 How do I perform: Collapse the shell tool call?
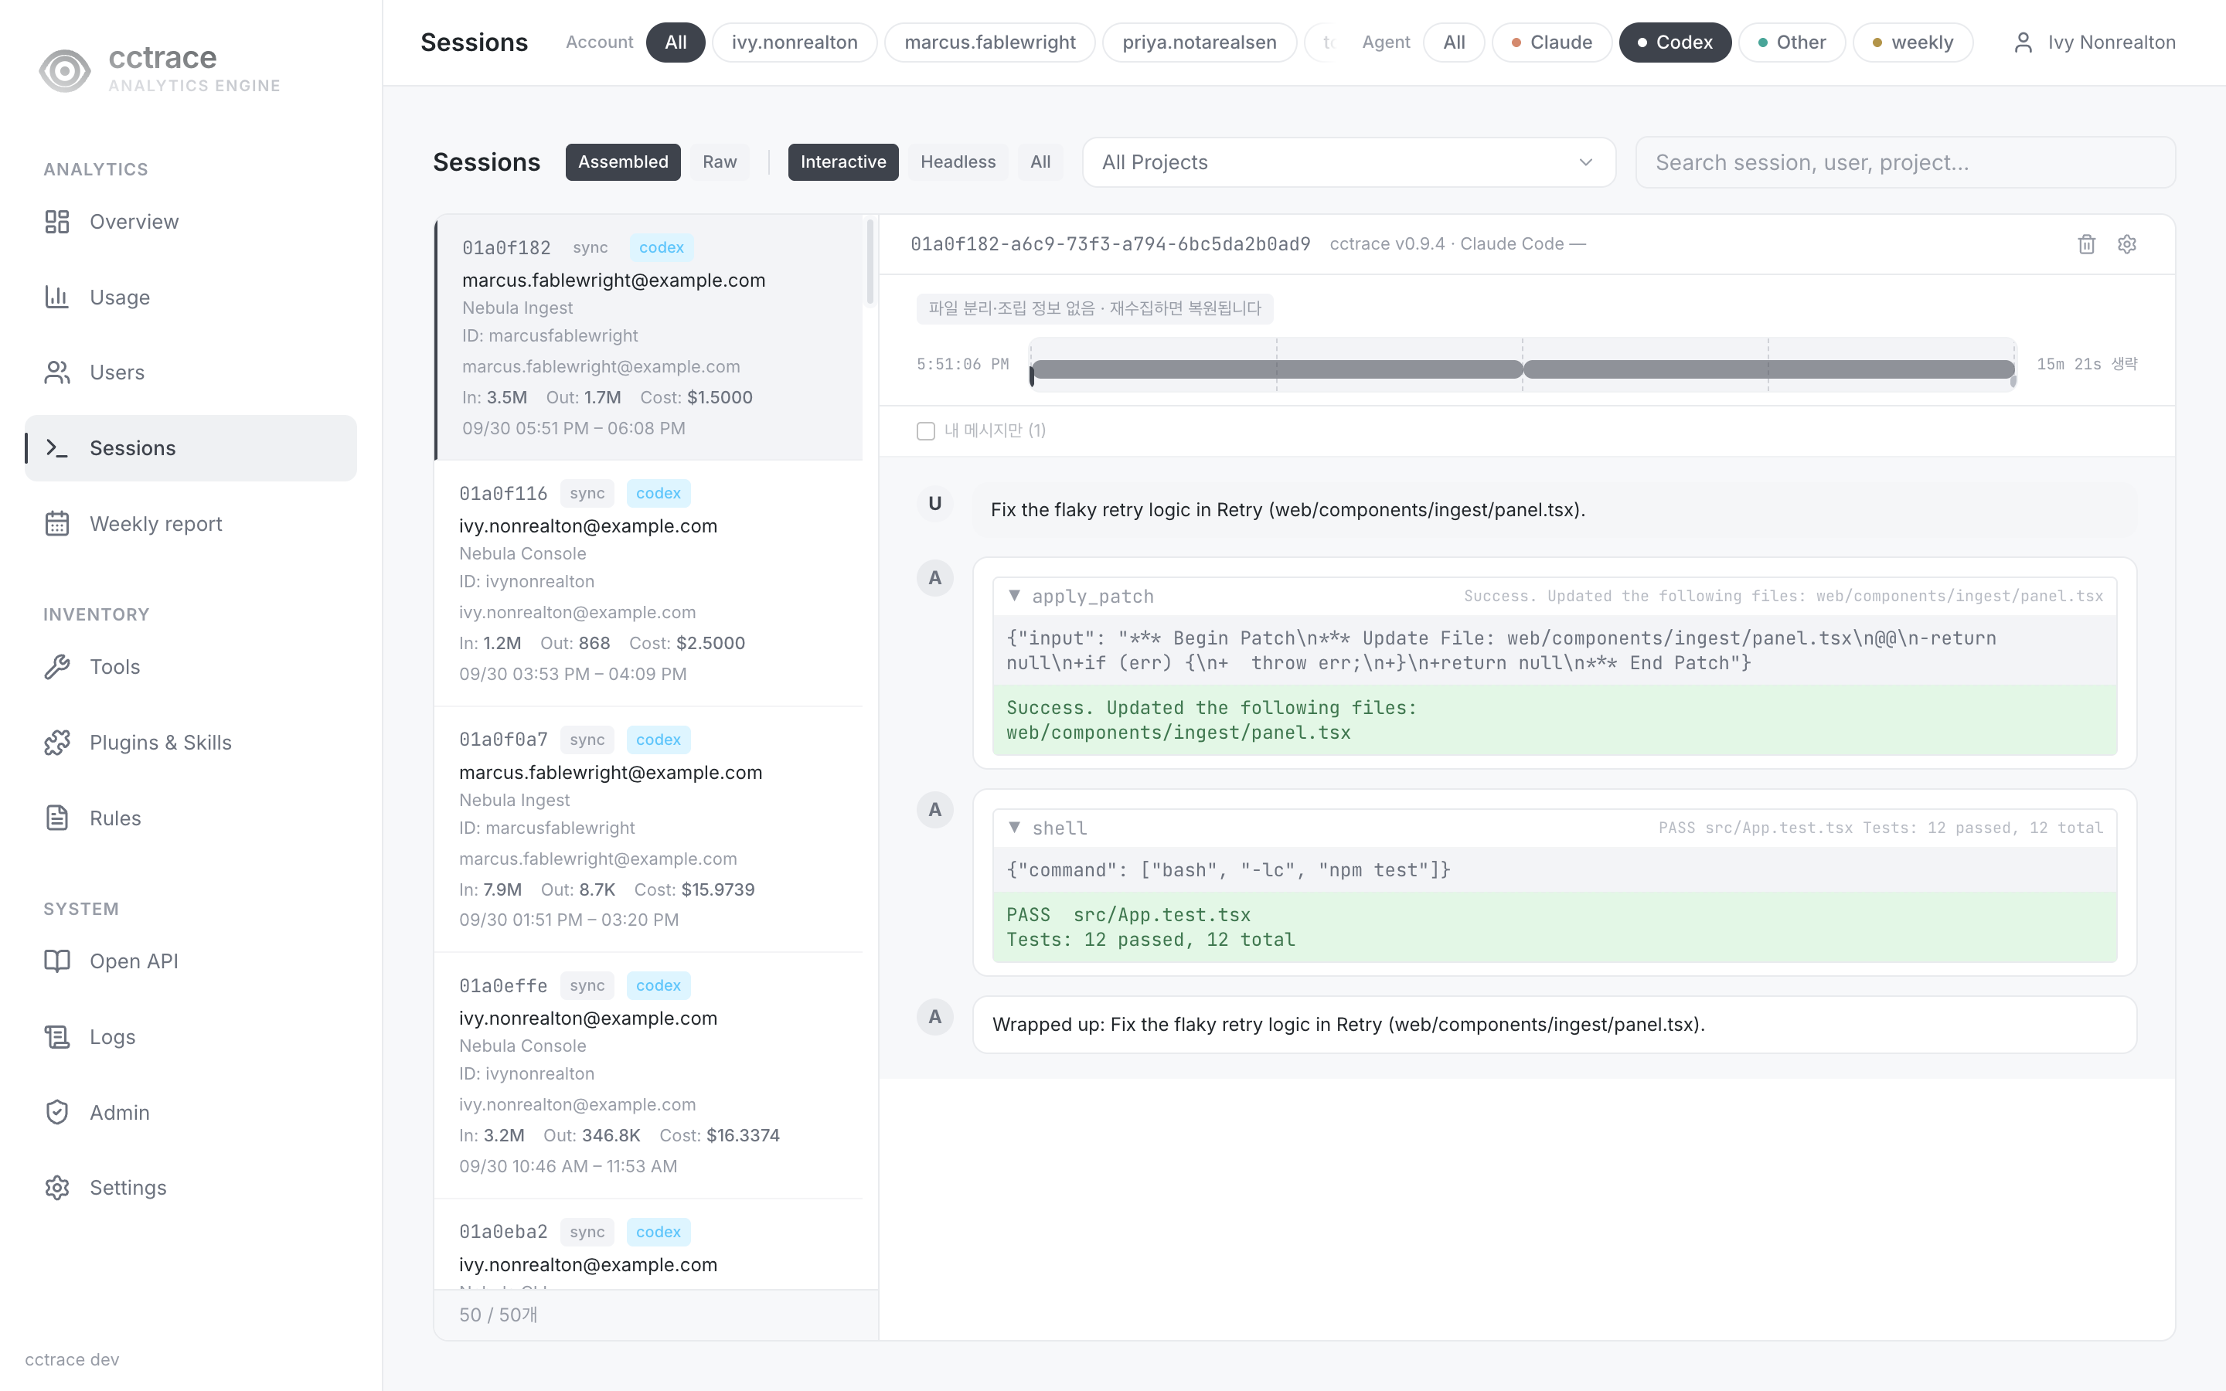coord(1013,827)
